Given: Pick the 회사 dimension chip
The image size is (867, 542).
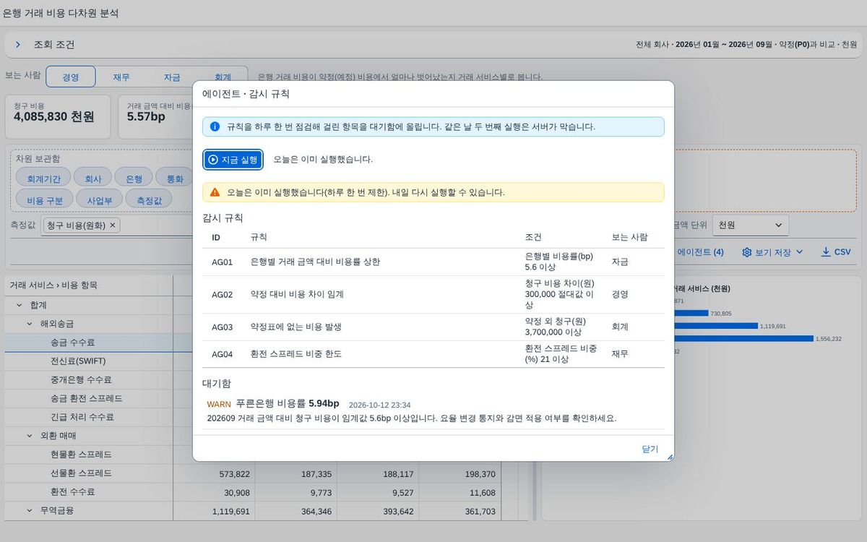Looking at the screenshot, I should pyautogui.click(x=92, y=178).
